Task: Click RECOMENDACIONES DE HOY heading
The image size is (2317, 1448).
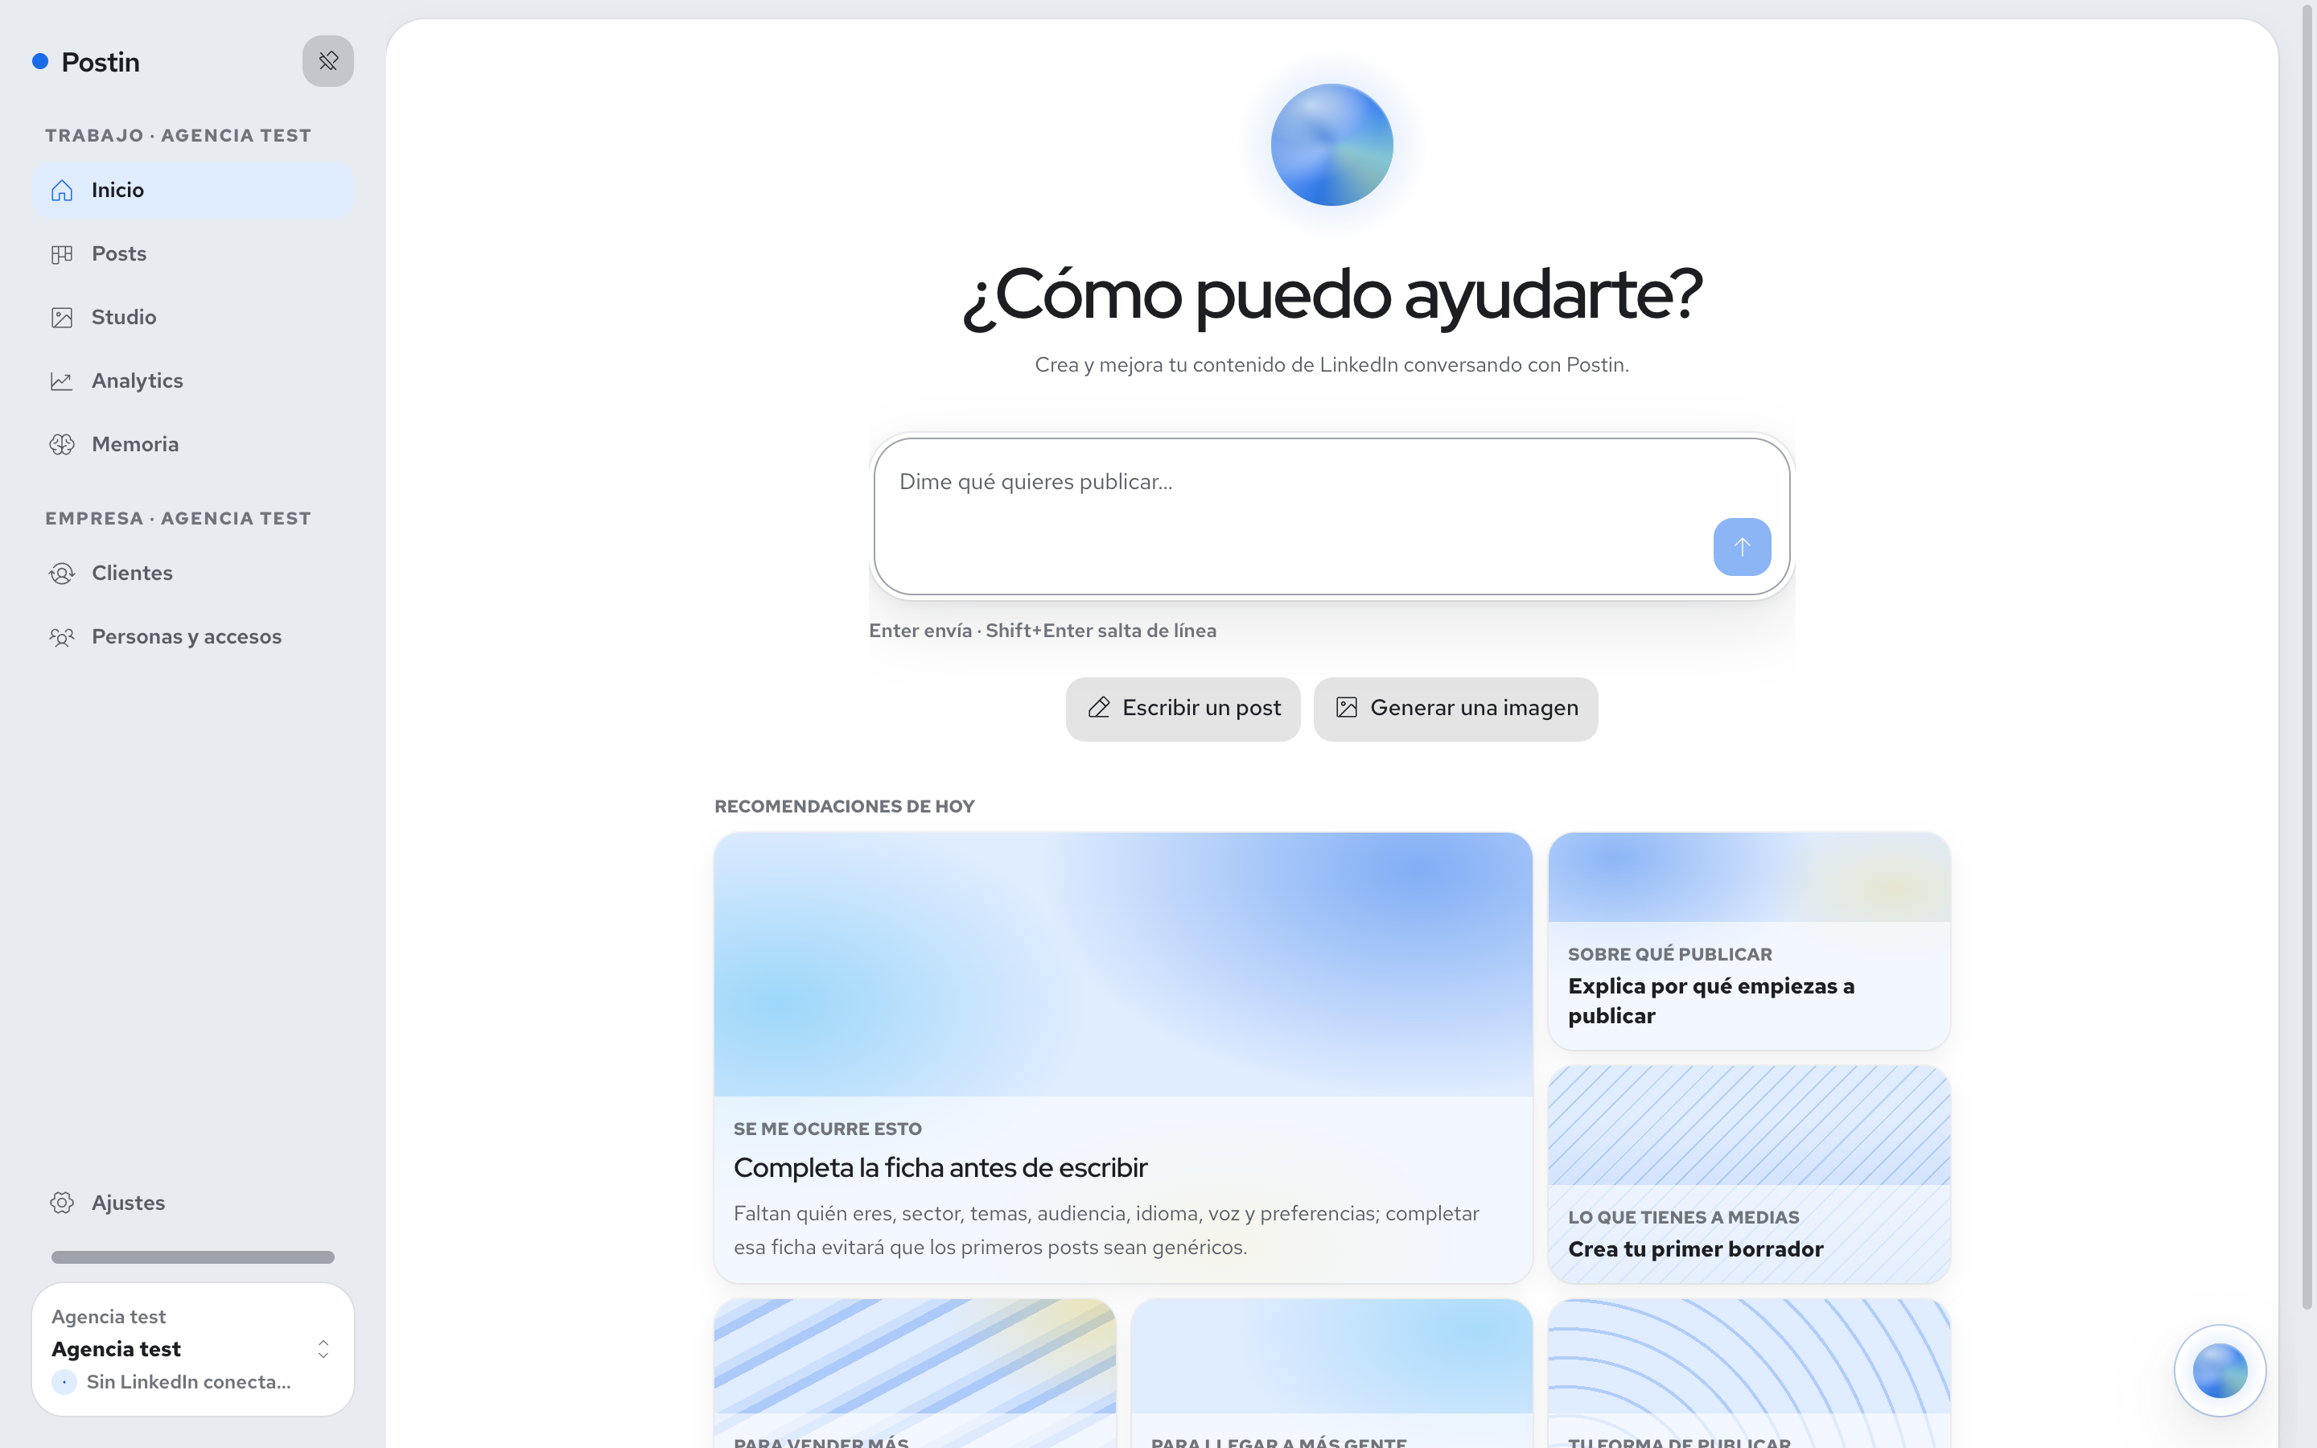Action: click(x=845, y=806)
